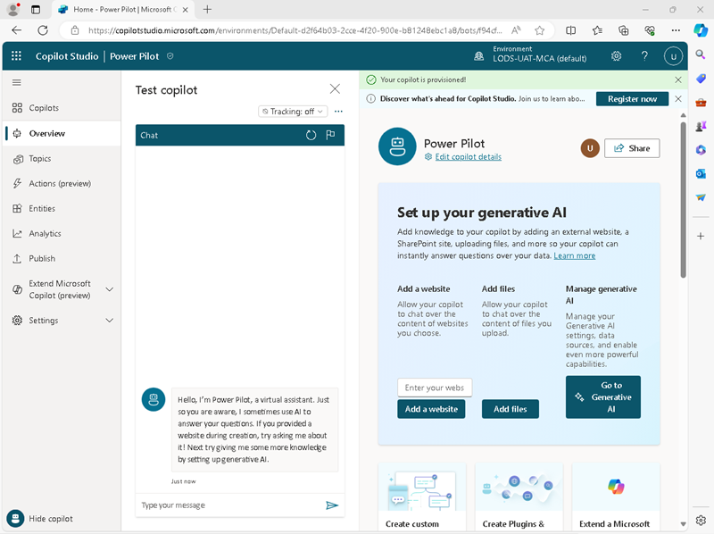
Task: Open browser settings and more menu
Action: click(676, 30)
